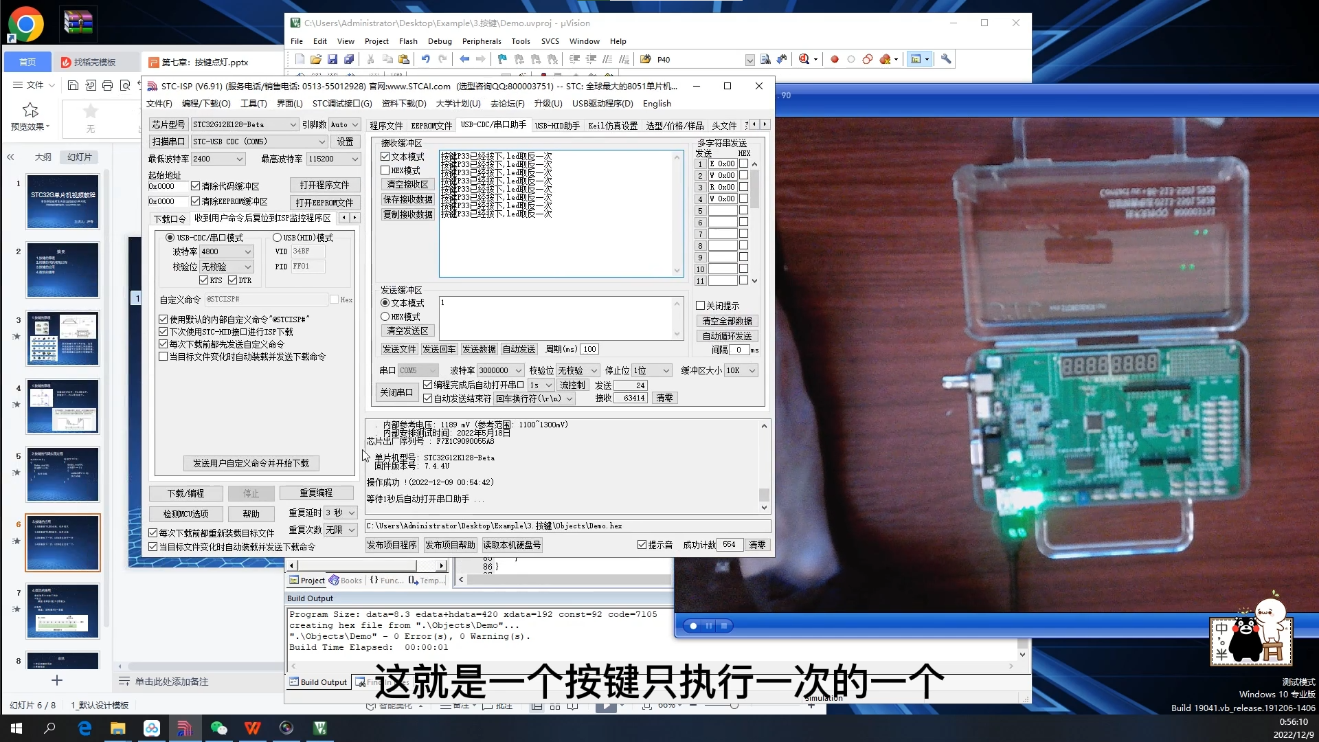Click 关闭串口 button
Screen dimensions: 1319x742
(x=396, y=392)
